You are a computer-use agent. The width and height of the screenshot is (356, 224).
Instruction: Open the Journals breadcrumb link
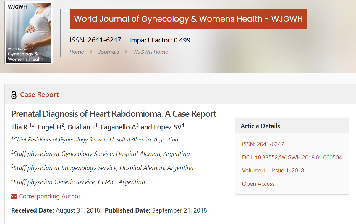(109, 52)
